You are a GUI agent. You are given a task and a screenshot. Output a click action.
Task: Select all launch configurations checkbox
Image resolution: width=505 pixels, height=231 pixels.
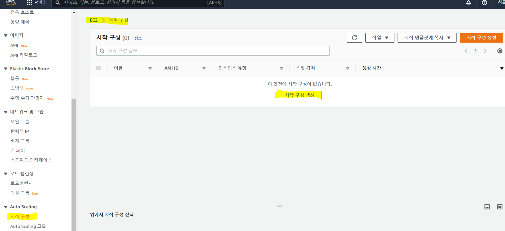98,68
